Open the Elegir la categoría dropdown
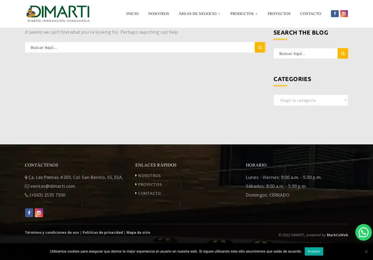The width and height of the screenshot is (373, 260). [311, 100]
